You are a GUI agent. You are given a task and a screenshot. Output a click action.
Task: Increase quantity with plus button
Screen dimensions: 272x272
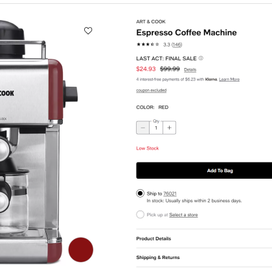pos(170,128)
